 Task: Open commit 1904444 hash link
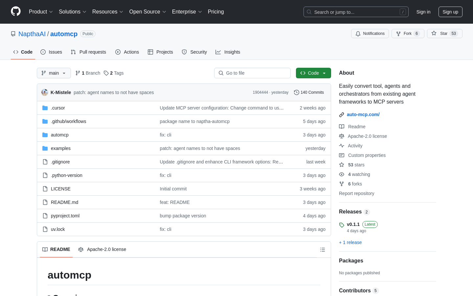point(260,92)
